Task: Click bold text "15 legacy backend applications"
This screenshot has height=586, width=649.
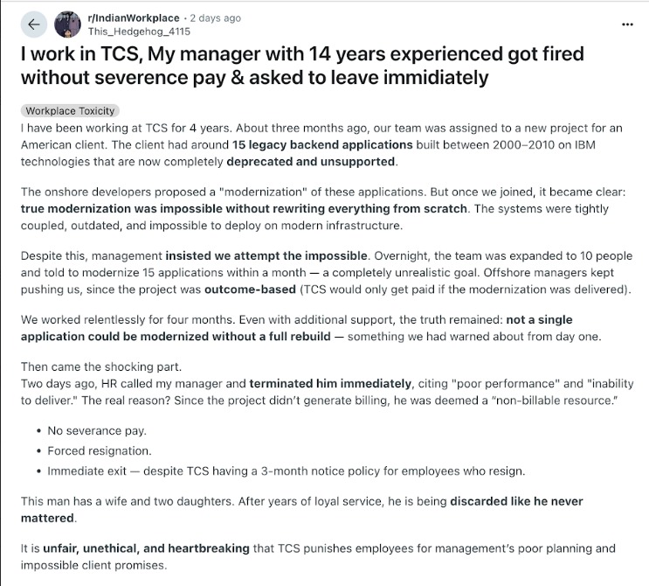Action: (322, 144)
